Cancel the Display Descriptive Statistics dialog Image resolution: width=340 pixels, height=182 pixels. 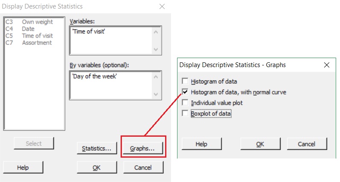pyautogui.click(x=143, y=167)
